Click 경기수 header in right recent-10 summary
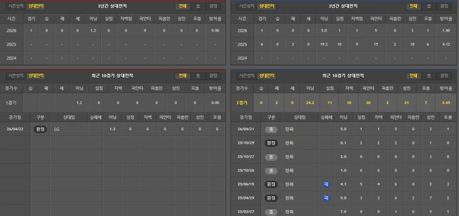Screen dimensions: 459x216 (x=242, y=88)
